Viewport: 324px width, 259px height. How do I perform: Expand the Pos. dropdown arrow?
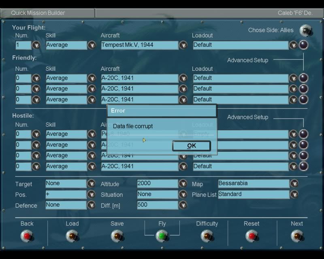(92, 194)
